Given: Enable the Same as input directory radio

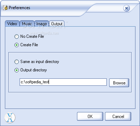Looking at the screenshot, I should (16, 62).
